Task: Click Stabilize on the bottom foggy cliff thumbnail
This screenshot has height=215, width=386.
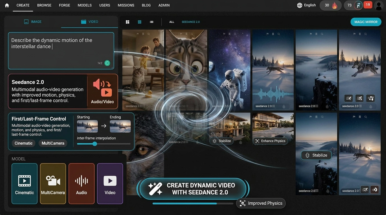Action: (316, 155)
